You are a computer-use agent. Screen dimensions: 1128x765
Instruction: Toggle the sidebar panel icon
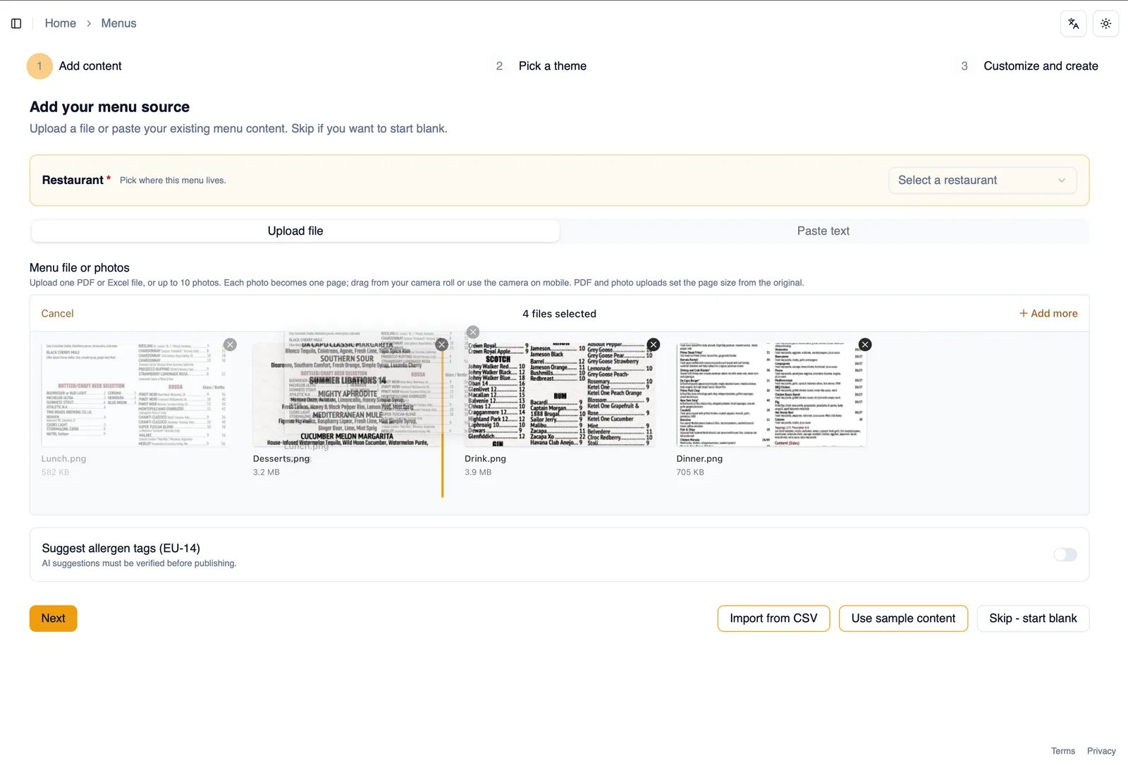click(x=16, y=23)
